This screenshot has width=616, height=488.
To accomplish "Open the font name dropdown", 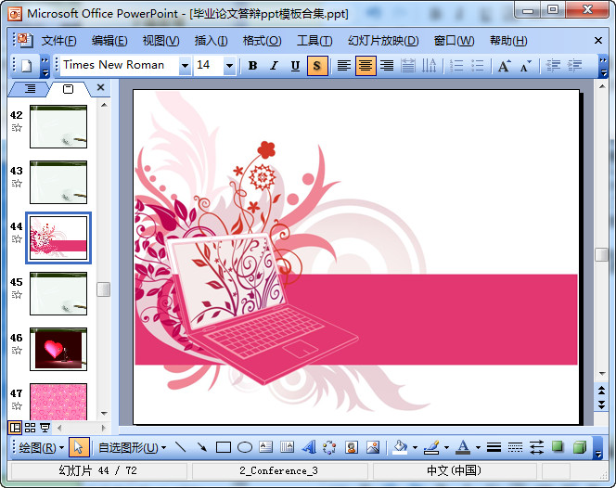I will click(x=185, y=66).
